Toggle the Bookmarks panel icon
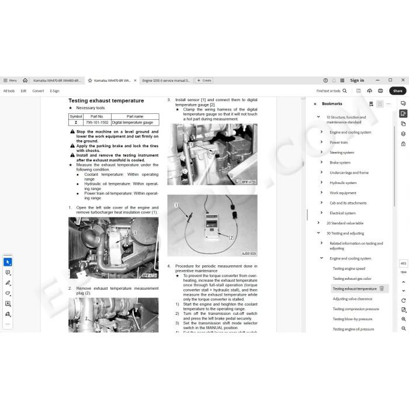The height and width of the screenshot is (409, 409). [403, 113]
